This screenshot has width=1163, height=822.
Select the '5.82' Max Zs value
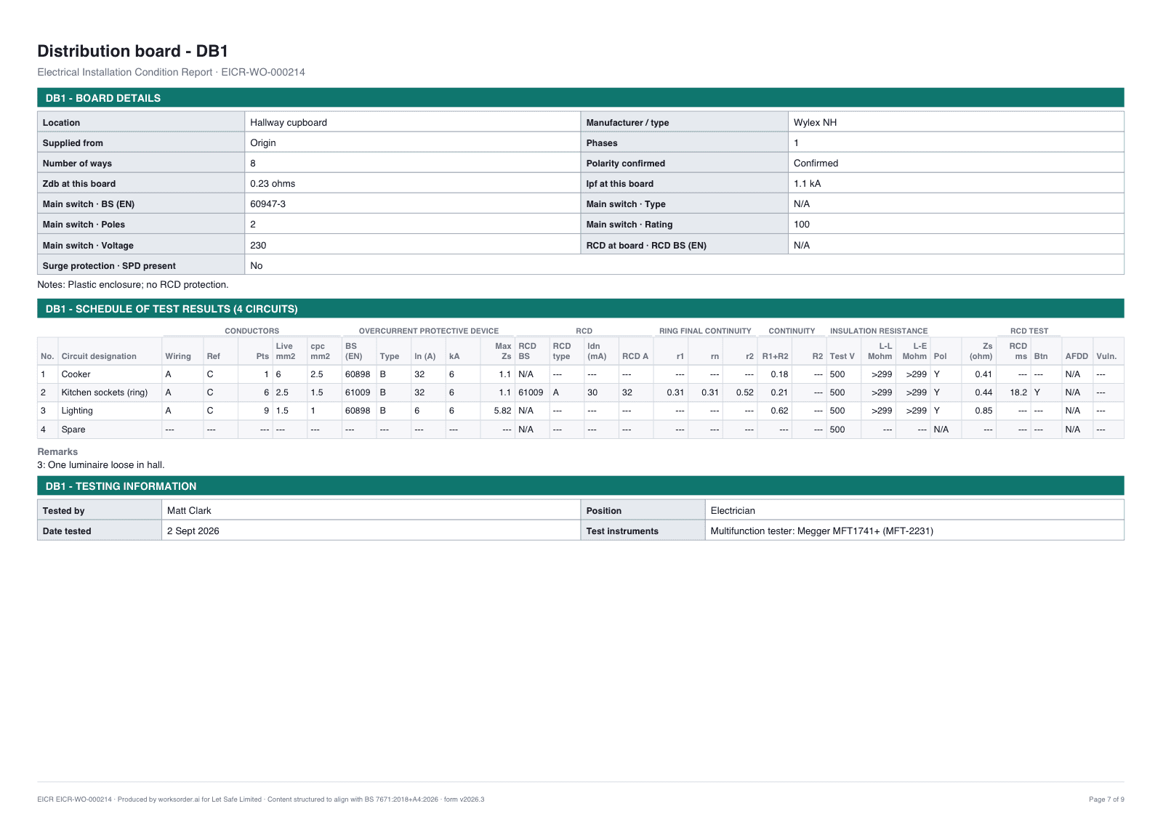tap(502, 411)
